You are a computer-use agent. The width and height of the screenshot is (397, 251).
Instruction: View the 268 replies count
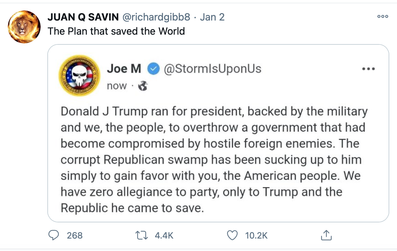75,235
